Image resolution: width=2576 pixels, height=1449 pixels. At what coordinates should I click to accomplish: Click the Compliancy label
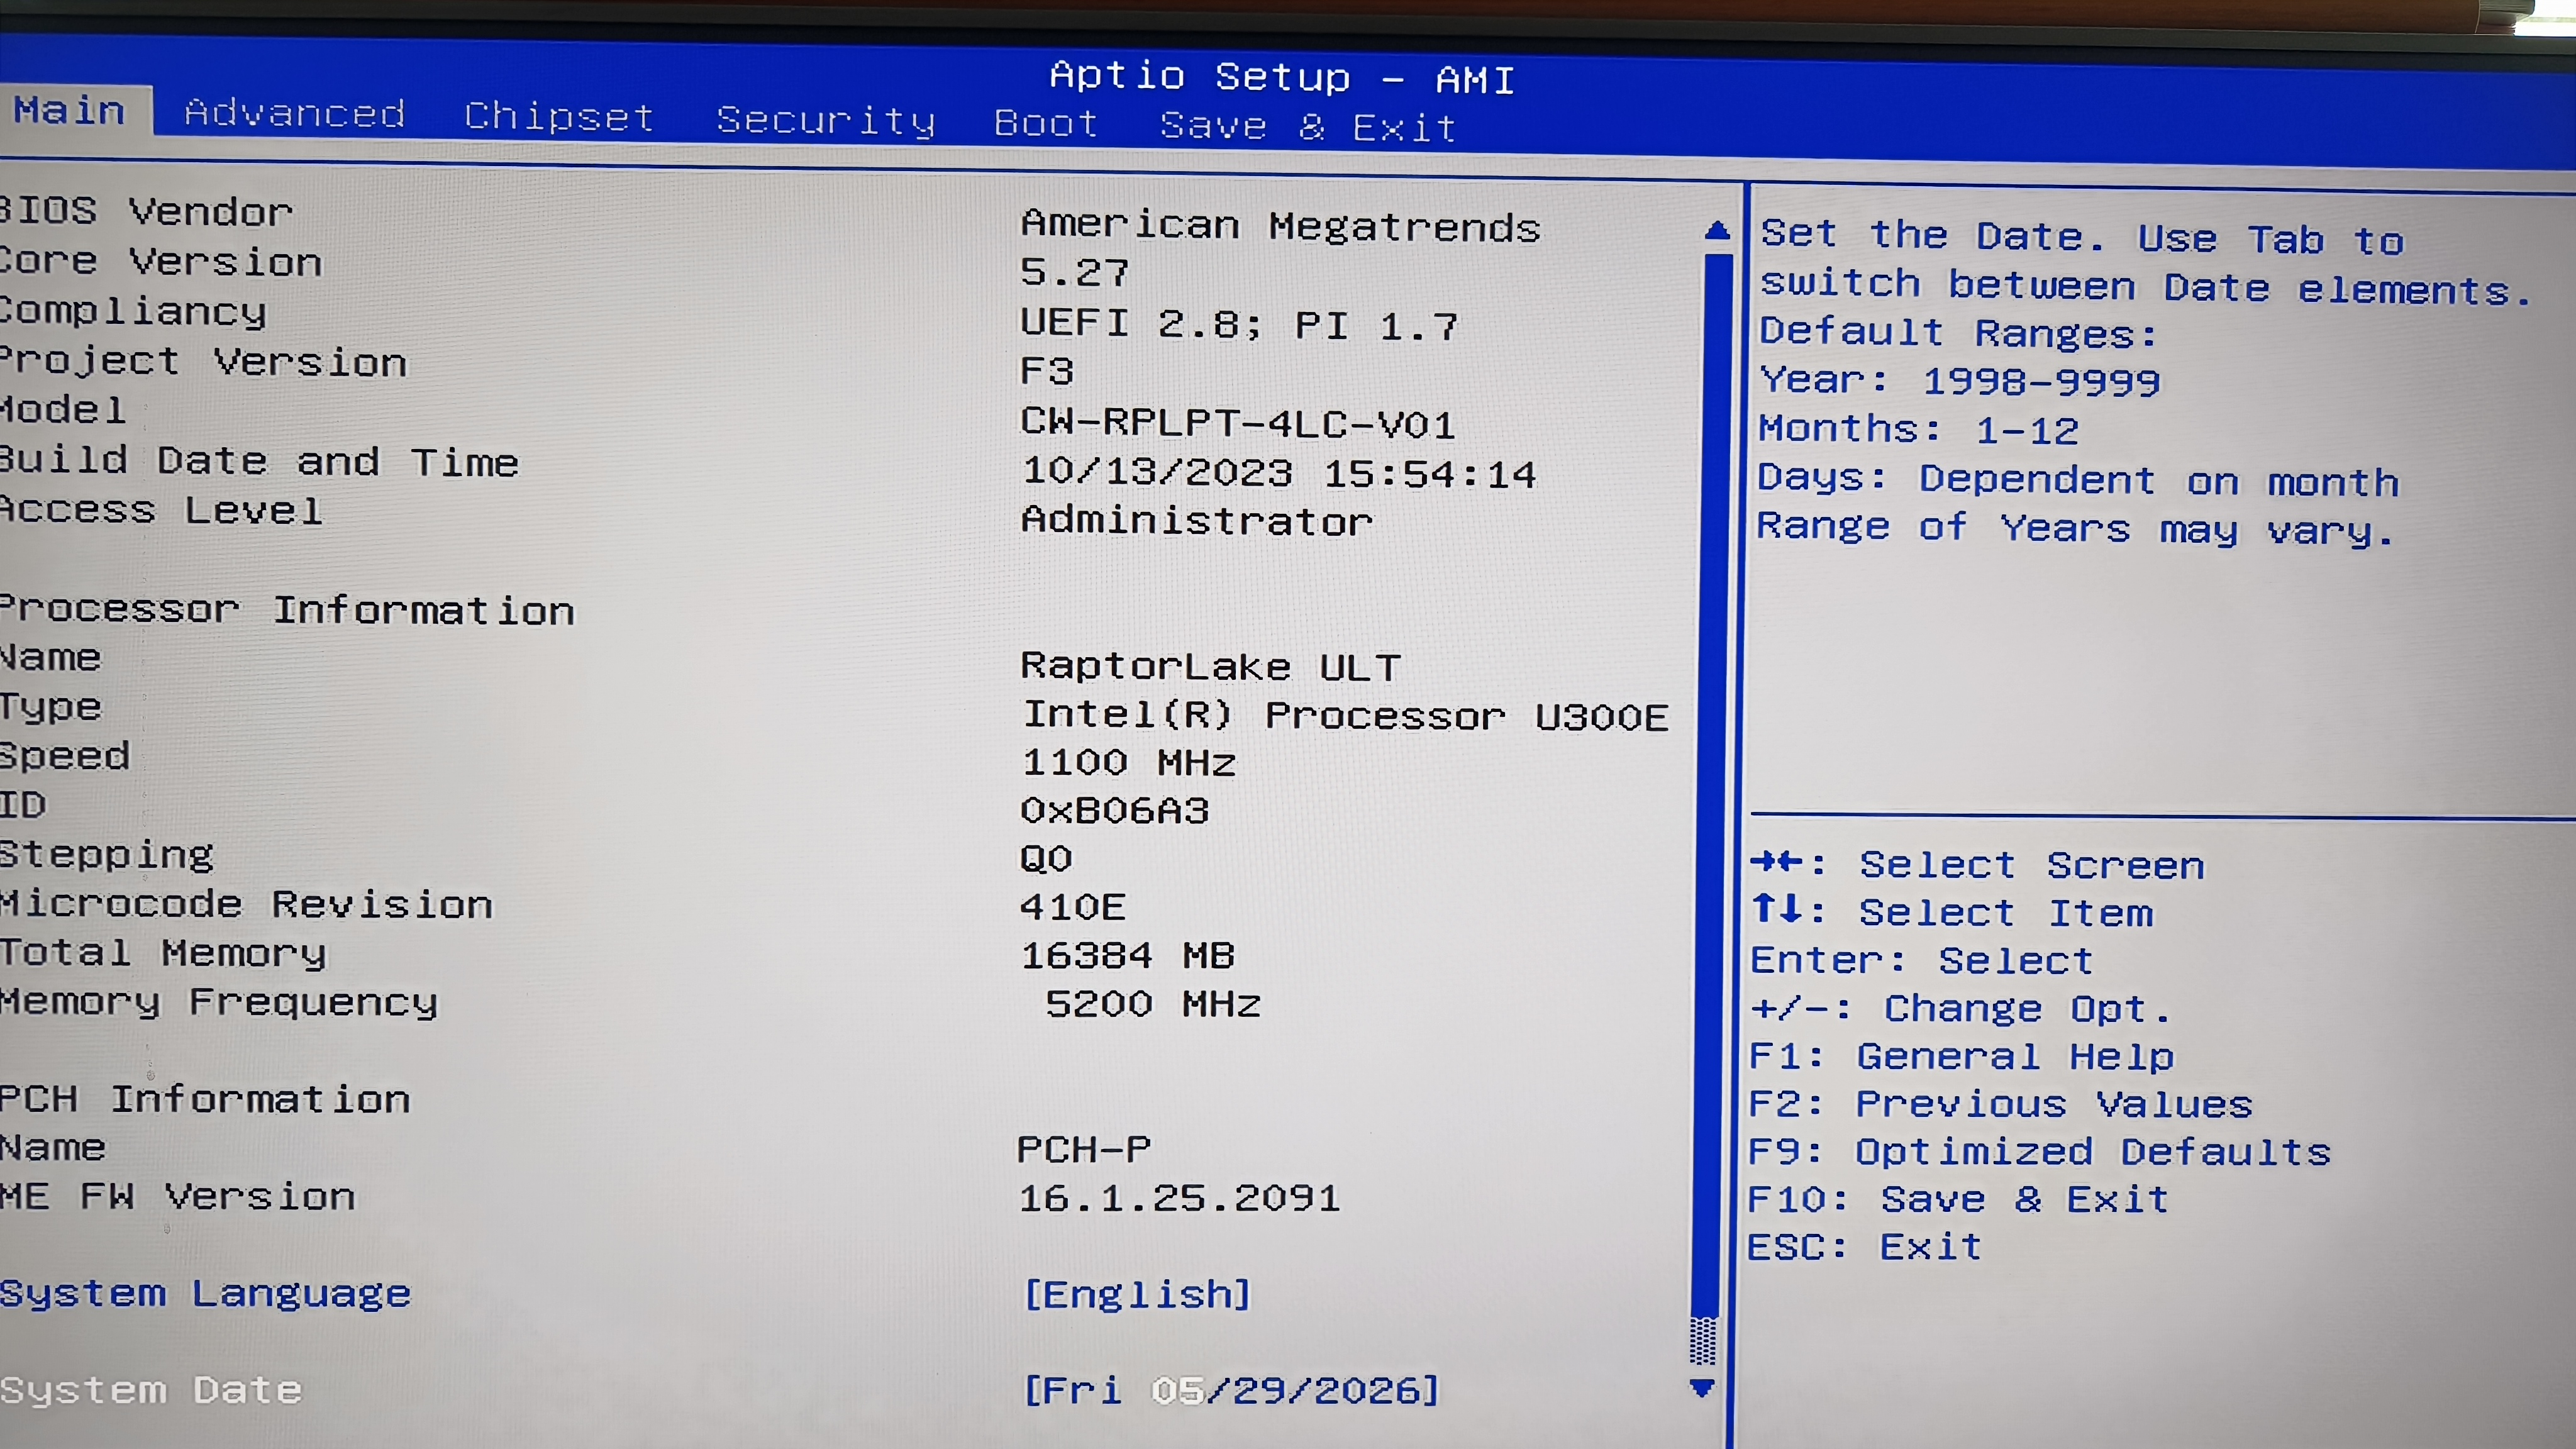point(133,312)
